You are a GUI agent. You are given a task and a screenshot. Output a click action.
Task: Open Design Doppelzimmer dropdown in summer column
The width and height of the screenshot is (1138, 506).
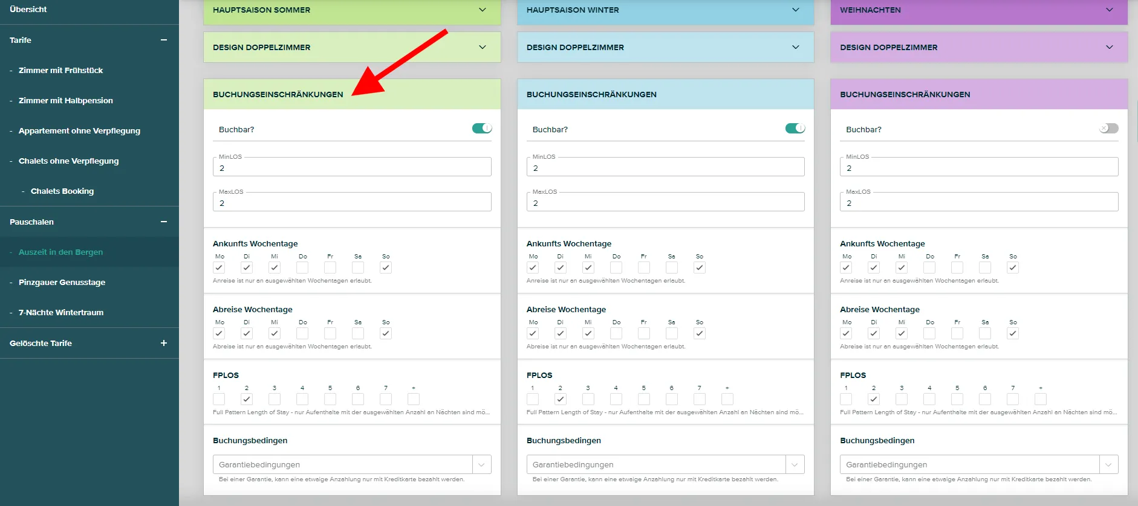click(352, 47)
